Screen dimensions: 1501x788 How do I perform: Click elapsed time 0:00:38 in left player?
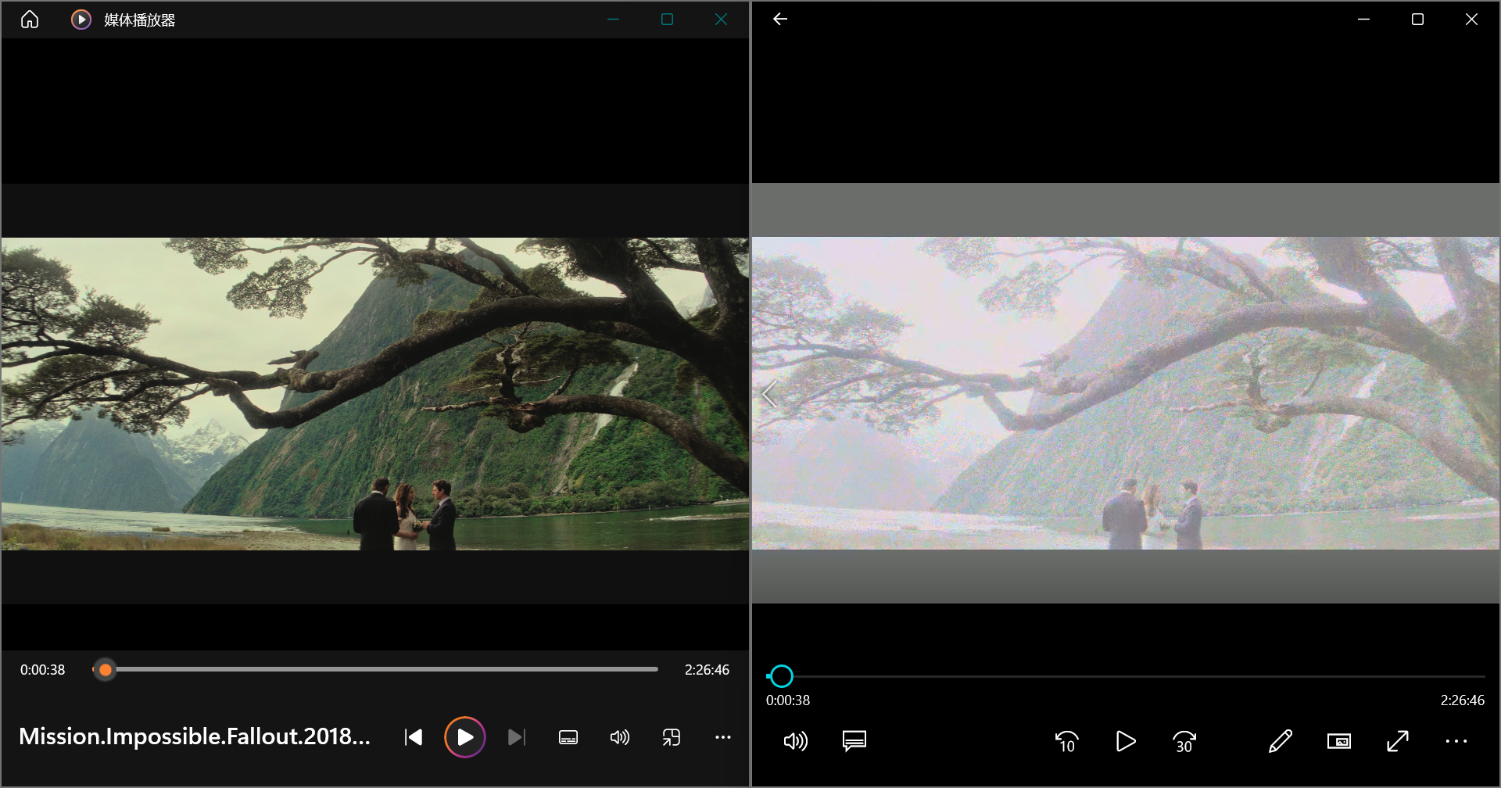tap(43, 670)
